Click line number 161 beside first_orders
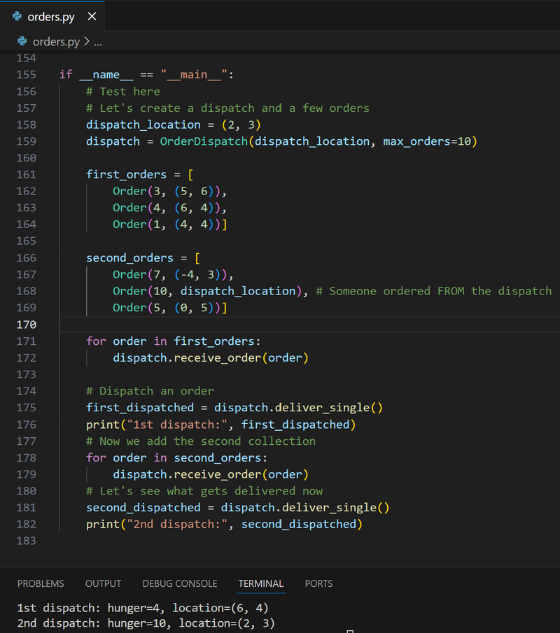Viewport: 560px width, 633px height. [x=25, y=175]
